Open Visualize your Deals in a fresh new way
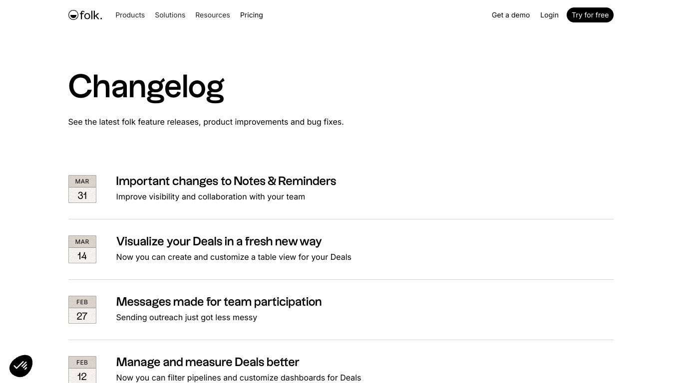Viewport: 682px width, 383px height. pos(219,241)
